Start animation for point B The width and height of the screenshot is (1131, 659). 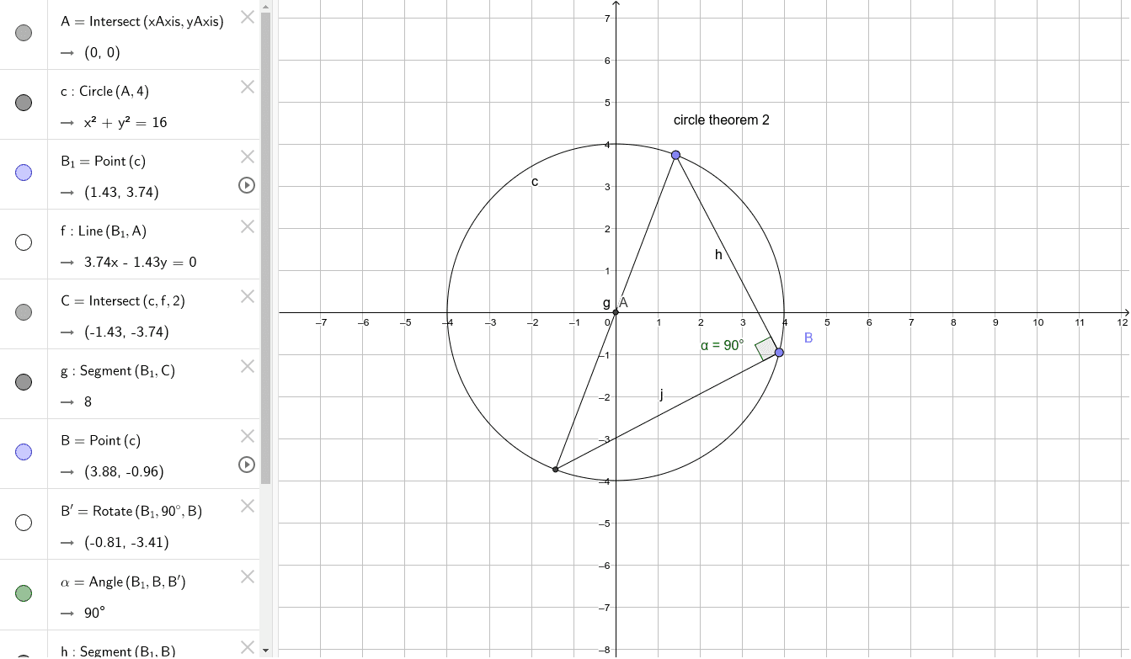(247, 465)
